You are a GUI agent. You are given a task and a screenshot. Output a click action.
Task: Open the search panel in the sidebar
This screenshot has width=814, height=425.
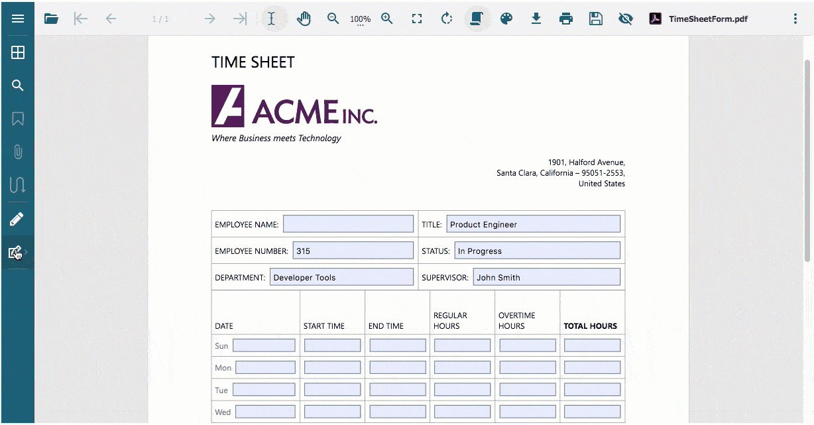[18, 85]
